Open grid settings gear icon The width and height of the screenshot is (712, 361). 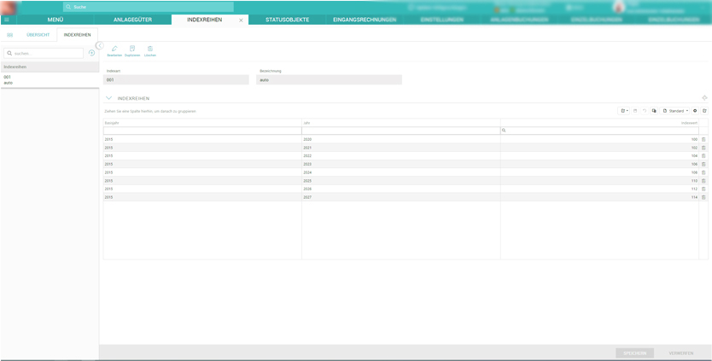(695, 111)
